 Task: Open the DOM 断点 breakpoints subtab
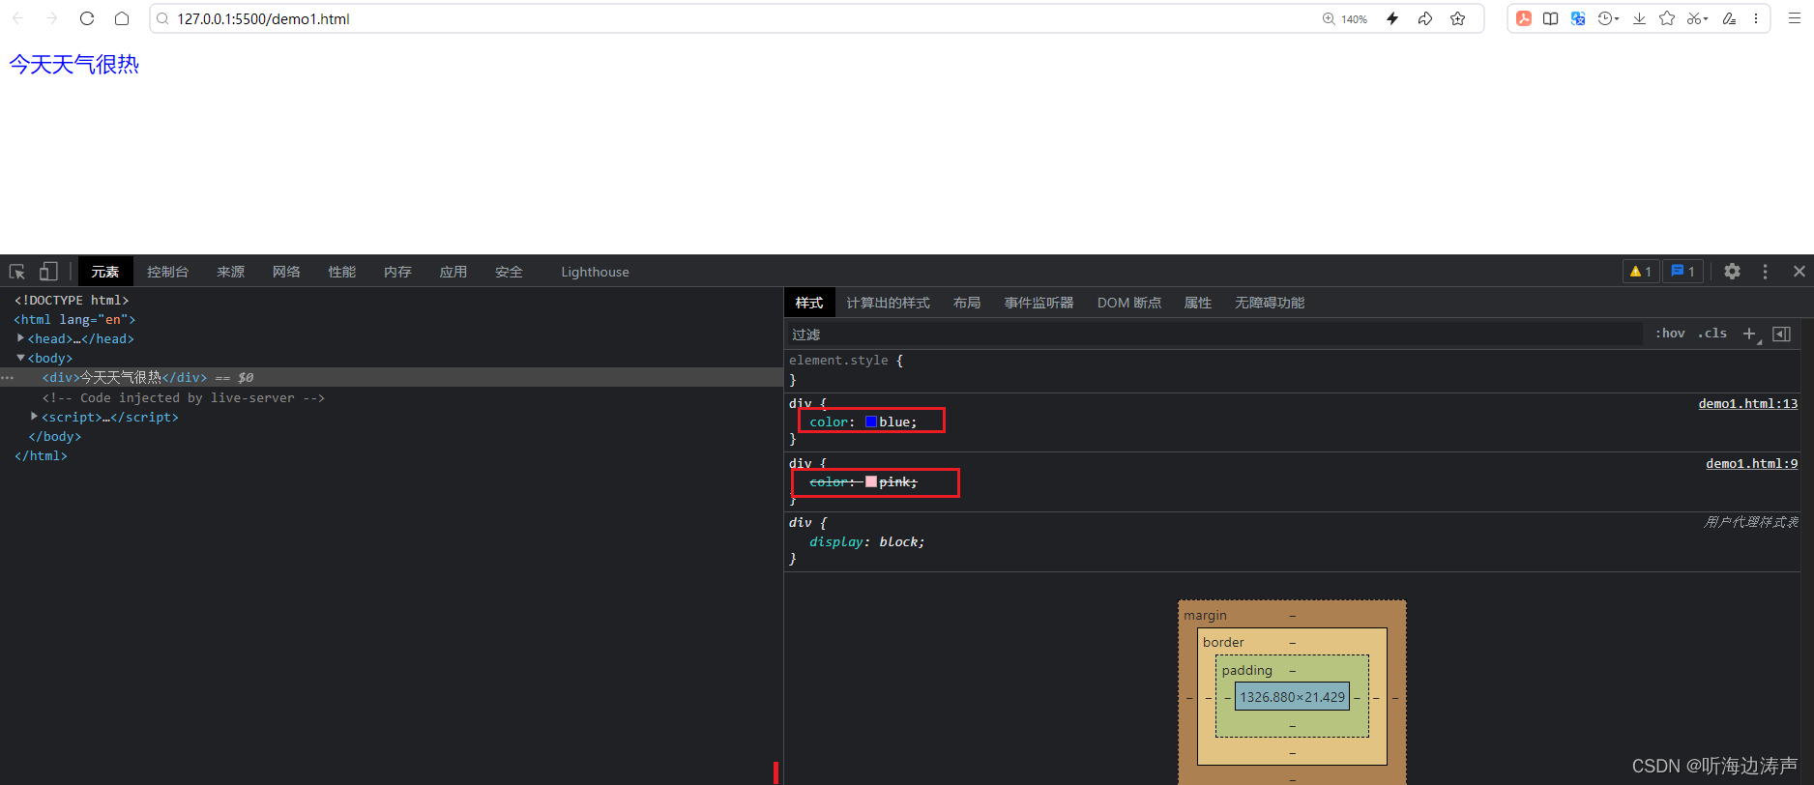click(1128, 303)
